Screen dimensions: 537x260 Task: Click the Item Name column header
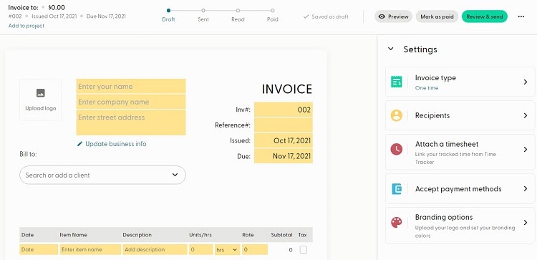(73, 235)
